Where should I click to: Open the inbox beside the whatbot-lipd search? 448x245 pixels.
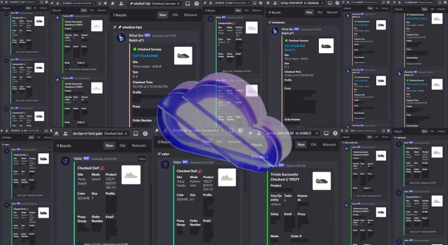[x=187, y=3]
